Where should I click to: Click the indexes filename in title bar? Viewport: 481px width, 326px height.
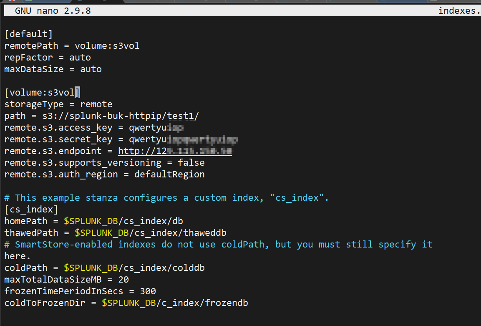[459, 11]
